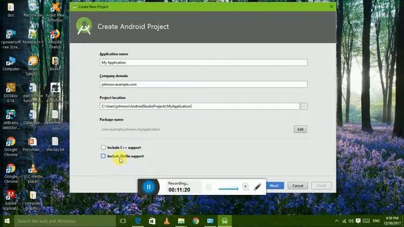Open VLC from the taskbar
Image resolution: width=404 pixels, height=227 pixels.
pyautogui.click(x=167, y=221)
